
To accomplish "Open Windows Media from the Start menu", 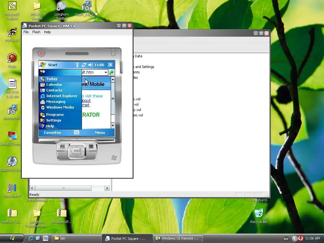I will 60,107.
